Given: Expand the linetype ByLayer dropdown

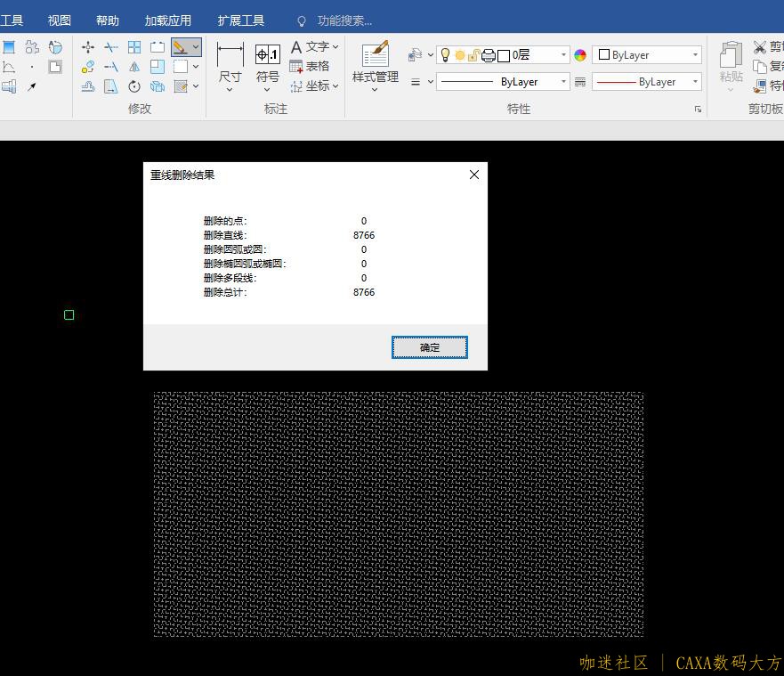Looking at the screenshot, I should point(563,82).
